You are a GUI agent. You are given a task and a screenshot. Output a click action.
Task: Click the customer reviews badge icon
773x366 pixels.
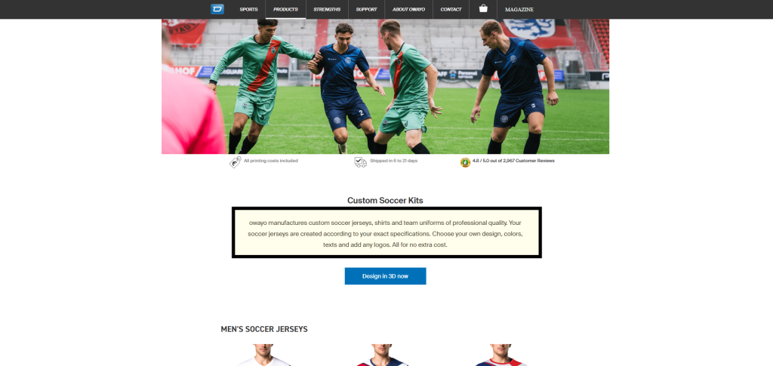(465, 162)
